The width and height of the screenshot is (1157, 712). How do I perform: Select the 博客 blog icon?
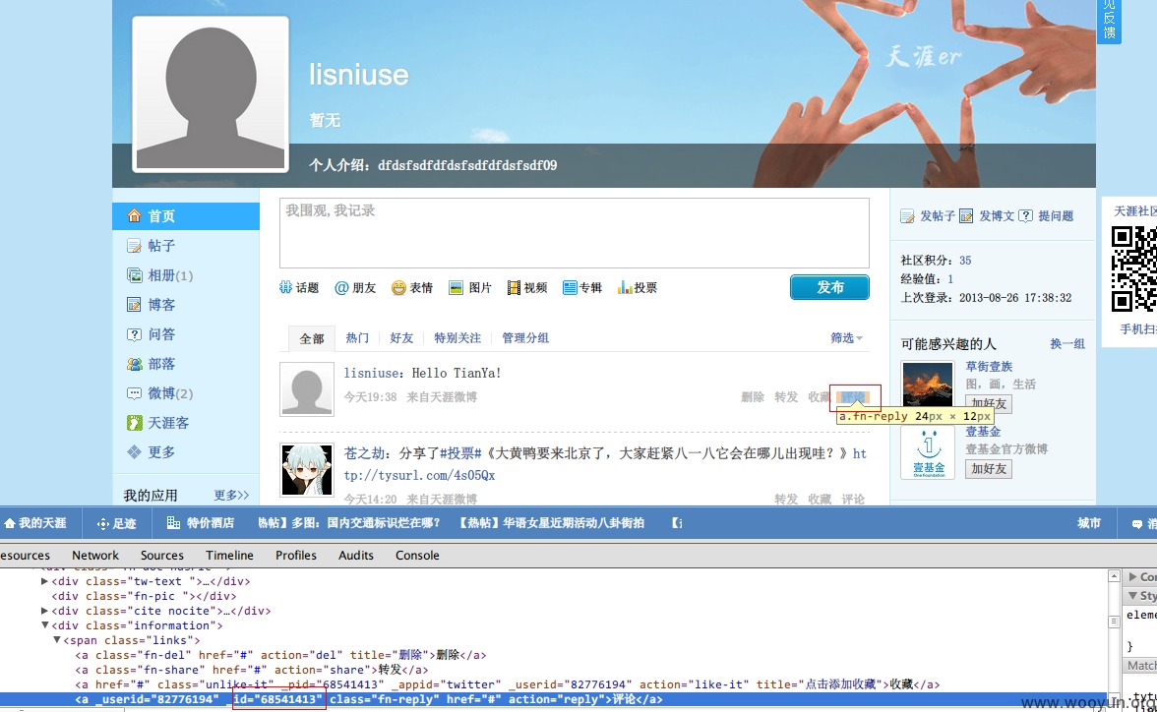point(134,305)
